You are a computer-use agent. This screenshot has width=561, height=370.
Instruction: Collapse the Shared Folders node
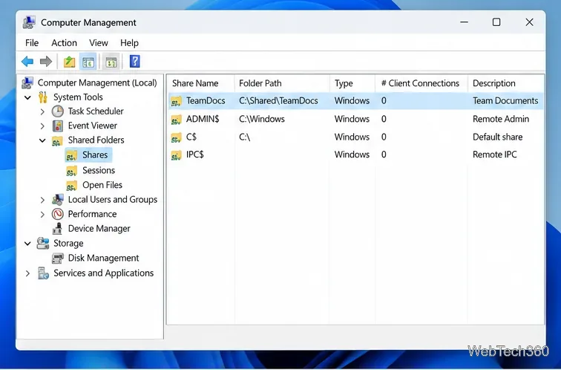(x=42, y=140)
